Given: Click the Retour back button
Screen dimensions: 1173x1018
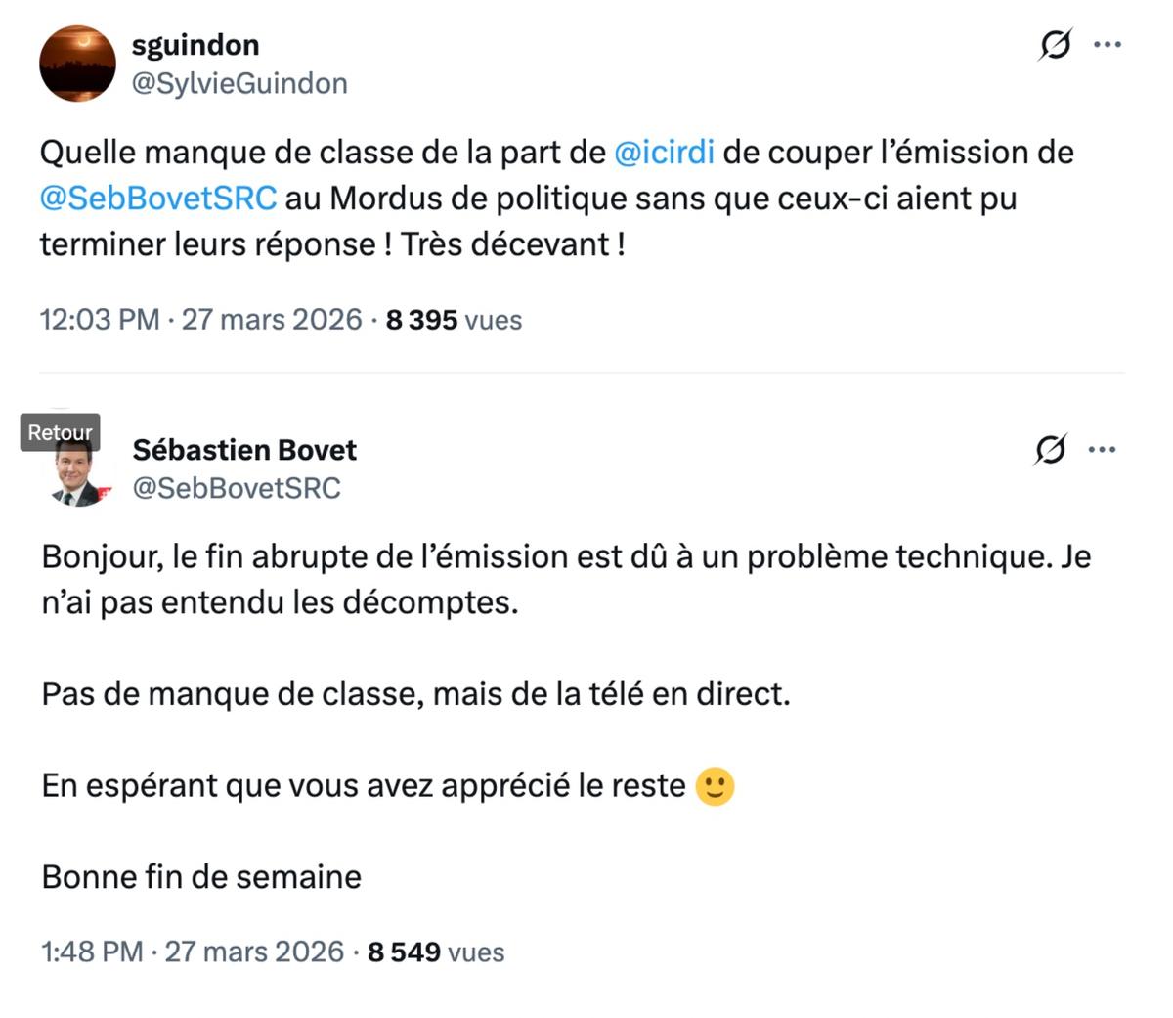Looking at the screenshot, I should tap(59, 431).
